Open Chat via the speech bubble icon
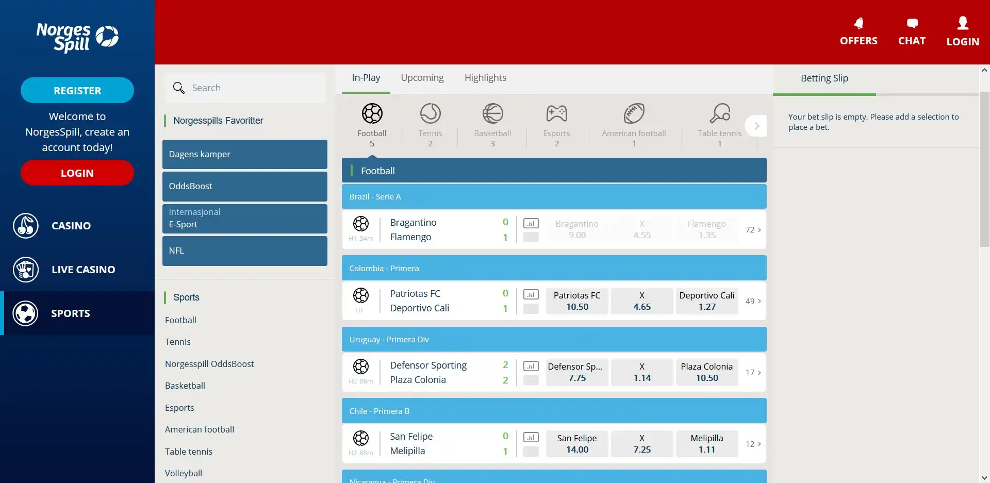The width and height of the screenshot is (990, 483). 912,24
